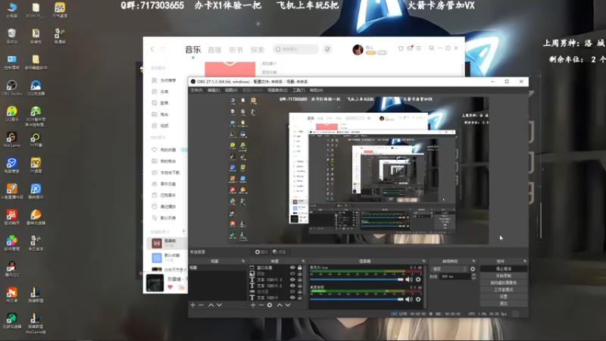
Task: Add a new scene with plus icon
Action: [193, 305]
